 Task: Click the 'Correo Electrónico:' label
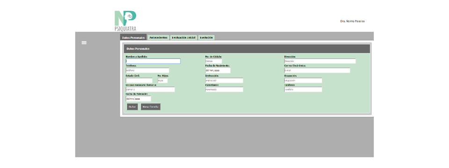(x=295, y=66)
